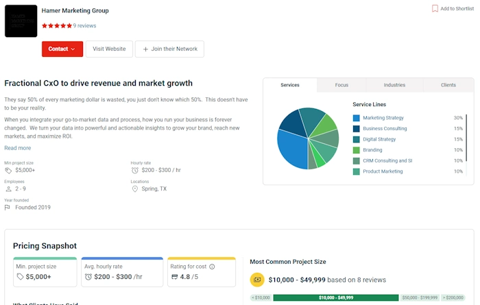Click the Spring, TX location text

(x=154, y=188)
